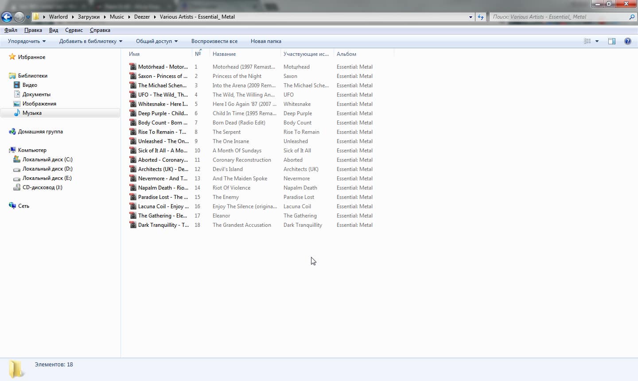Open the Сервис menu
This screenshot has width=638, height=381.
point(74,30)
